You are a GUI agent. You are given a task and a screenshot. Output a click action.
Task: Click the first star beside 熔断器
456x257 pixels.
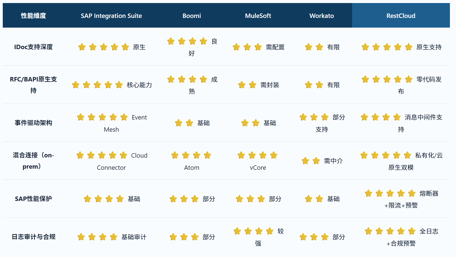(368, 193)
